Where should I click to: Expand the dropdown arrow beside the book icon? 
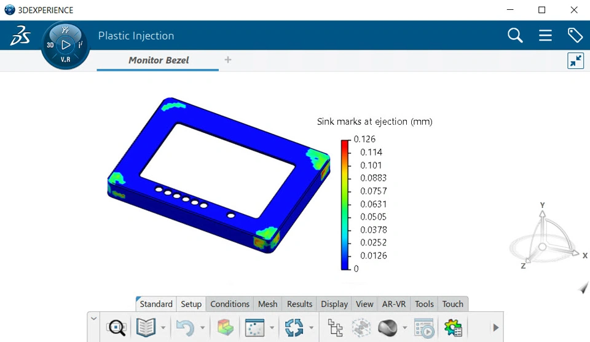pos(163,328)
